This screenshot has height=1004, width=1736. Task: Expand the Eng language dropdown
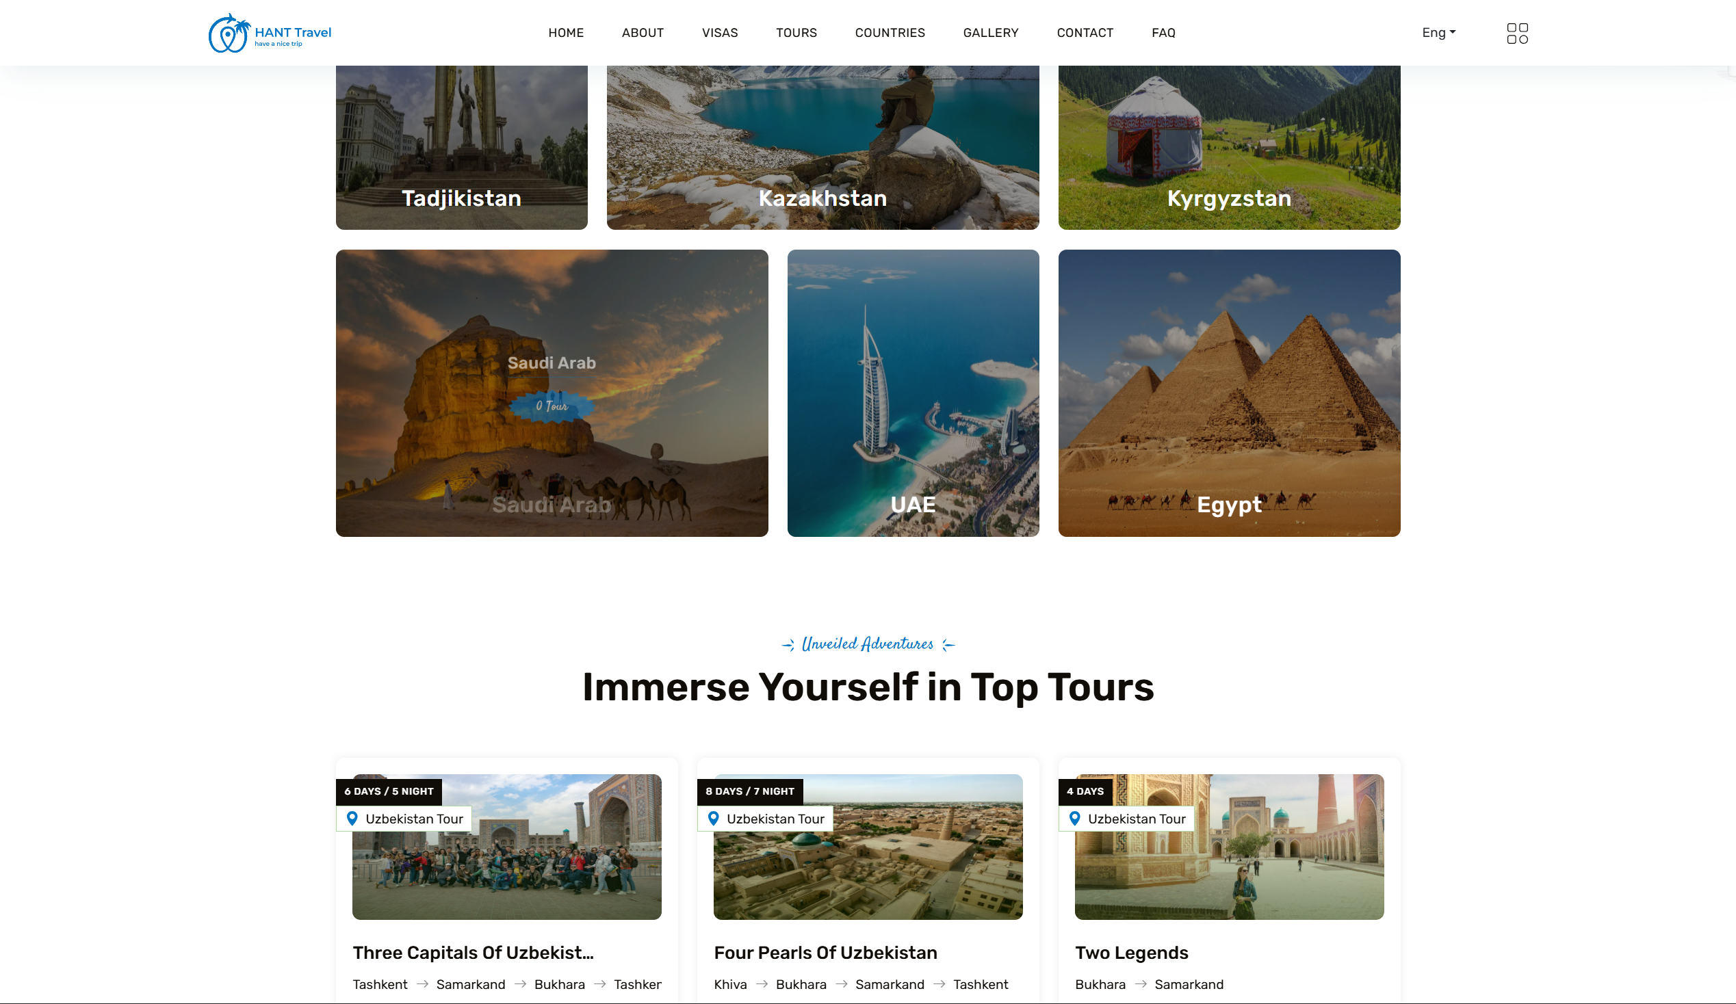pyautogui.click(x=1439, y=32)
